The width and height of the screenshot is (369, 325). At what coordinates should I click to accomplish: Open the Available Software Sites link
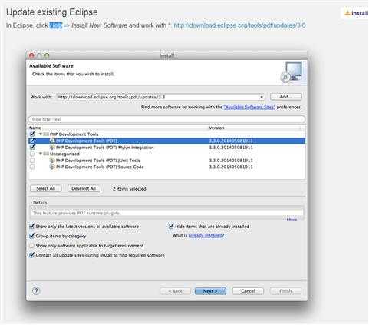[x=249, y=107]
